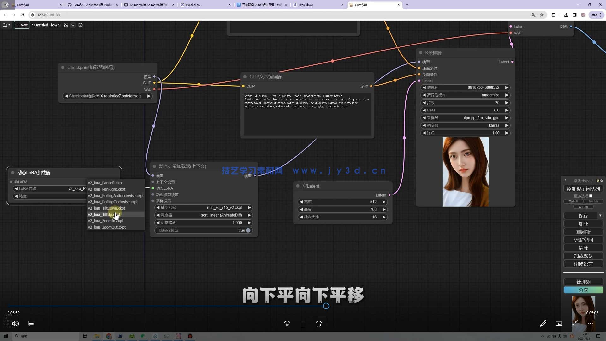Open the captions/subtitles icon
606x341 pixels.
pyautogui.click(x=31, y=324)
